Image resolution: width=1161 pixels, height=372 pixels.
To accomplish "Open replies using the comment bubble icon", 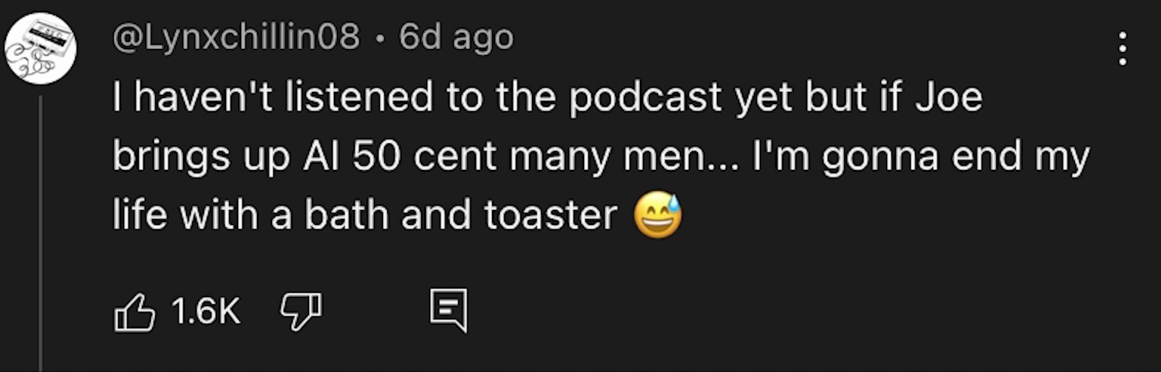I will point(449,310).
